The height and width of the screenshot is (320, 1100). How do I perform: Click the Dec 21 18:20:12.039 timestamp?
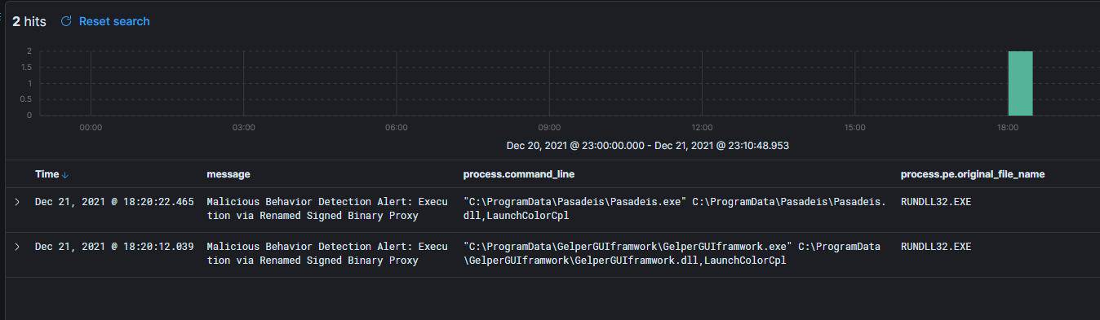[114, 247]
